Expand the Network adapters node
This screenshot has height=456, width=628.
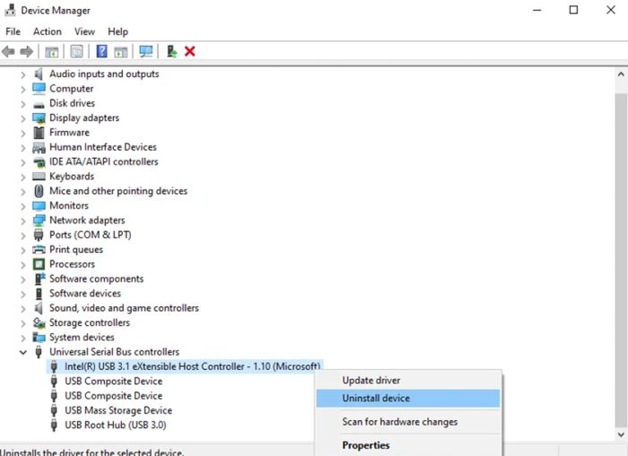point(23,221)
